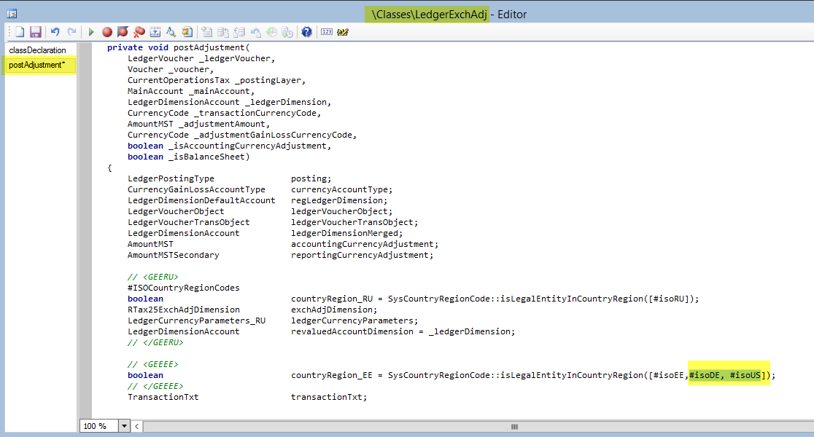Screen dimensions: 814x437
Task: Click on #isoDE macro in code
Action: 705,375
